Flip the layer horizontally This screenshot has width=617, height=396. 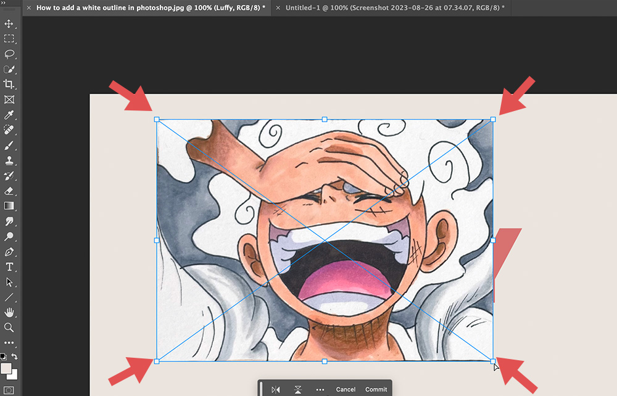(275, 389)
